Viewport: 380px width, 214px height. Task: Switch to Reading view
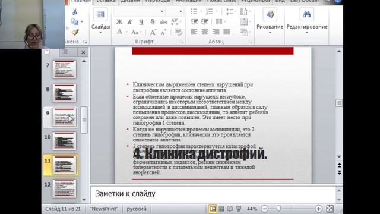click(x=230, y=209)
